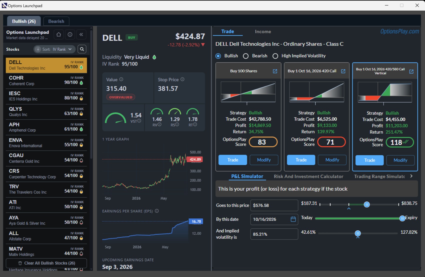The width and height of the screenshot is (425, 277).
Task: Select the TRV Travelers Cos row
Action: click(46, 189)
